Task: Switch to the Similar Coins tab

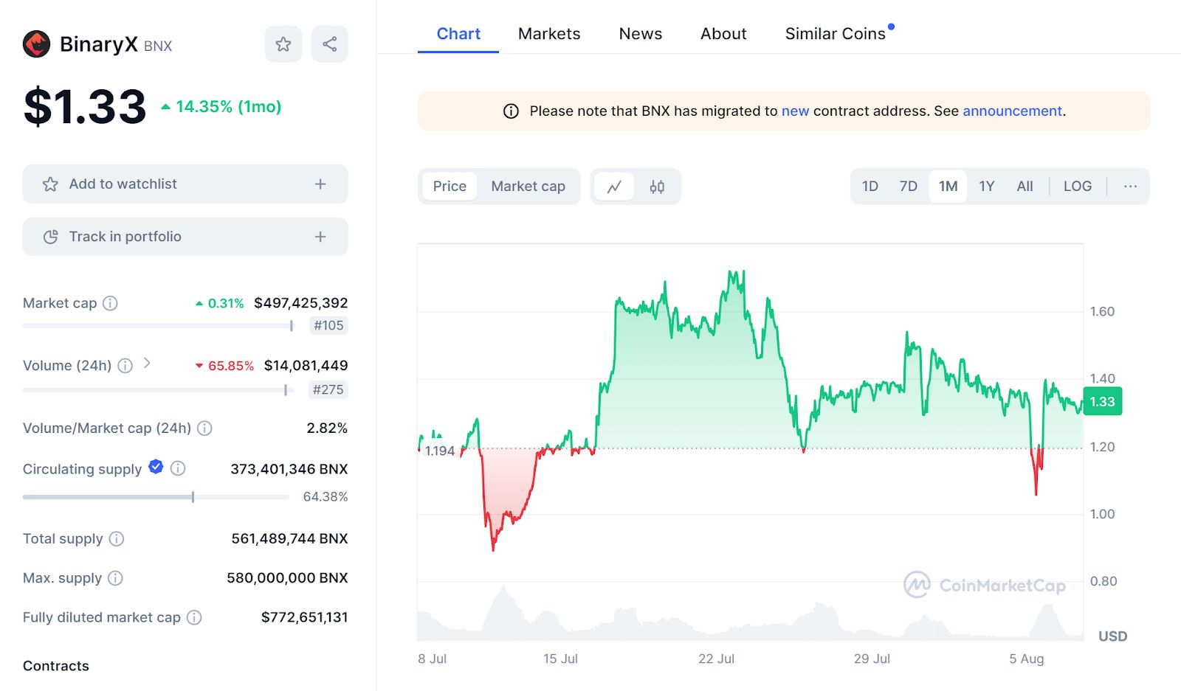Action: 835,34
